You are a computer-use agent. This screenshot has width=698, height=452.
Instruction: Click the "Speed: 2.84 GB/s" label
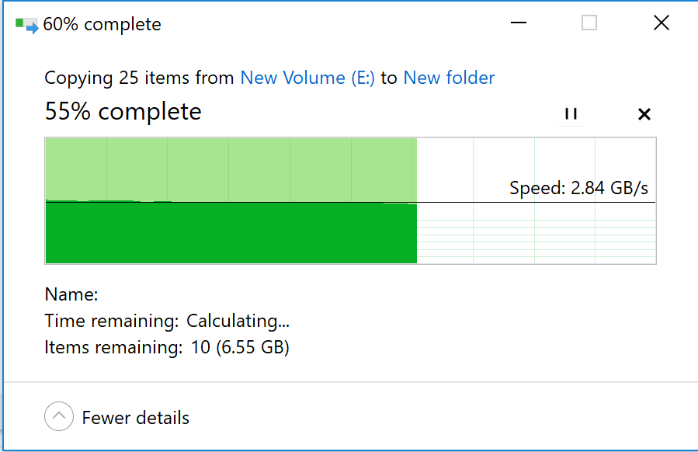[578, 188]
